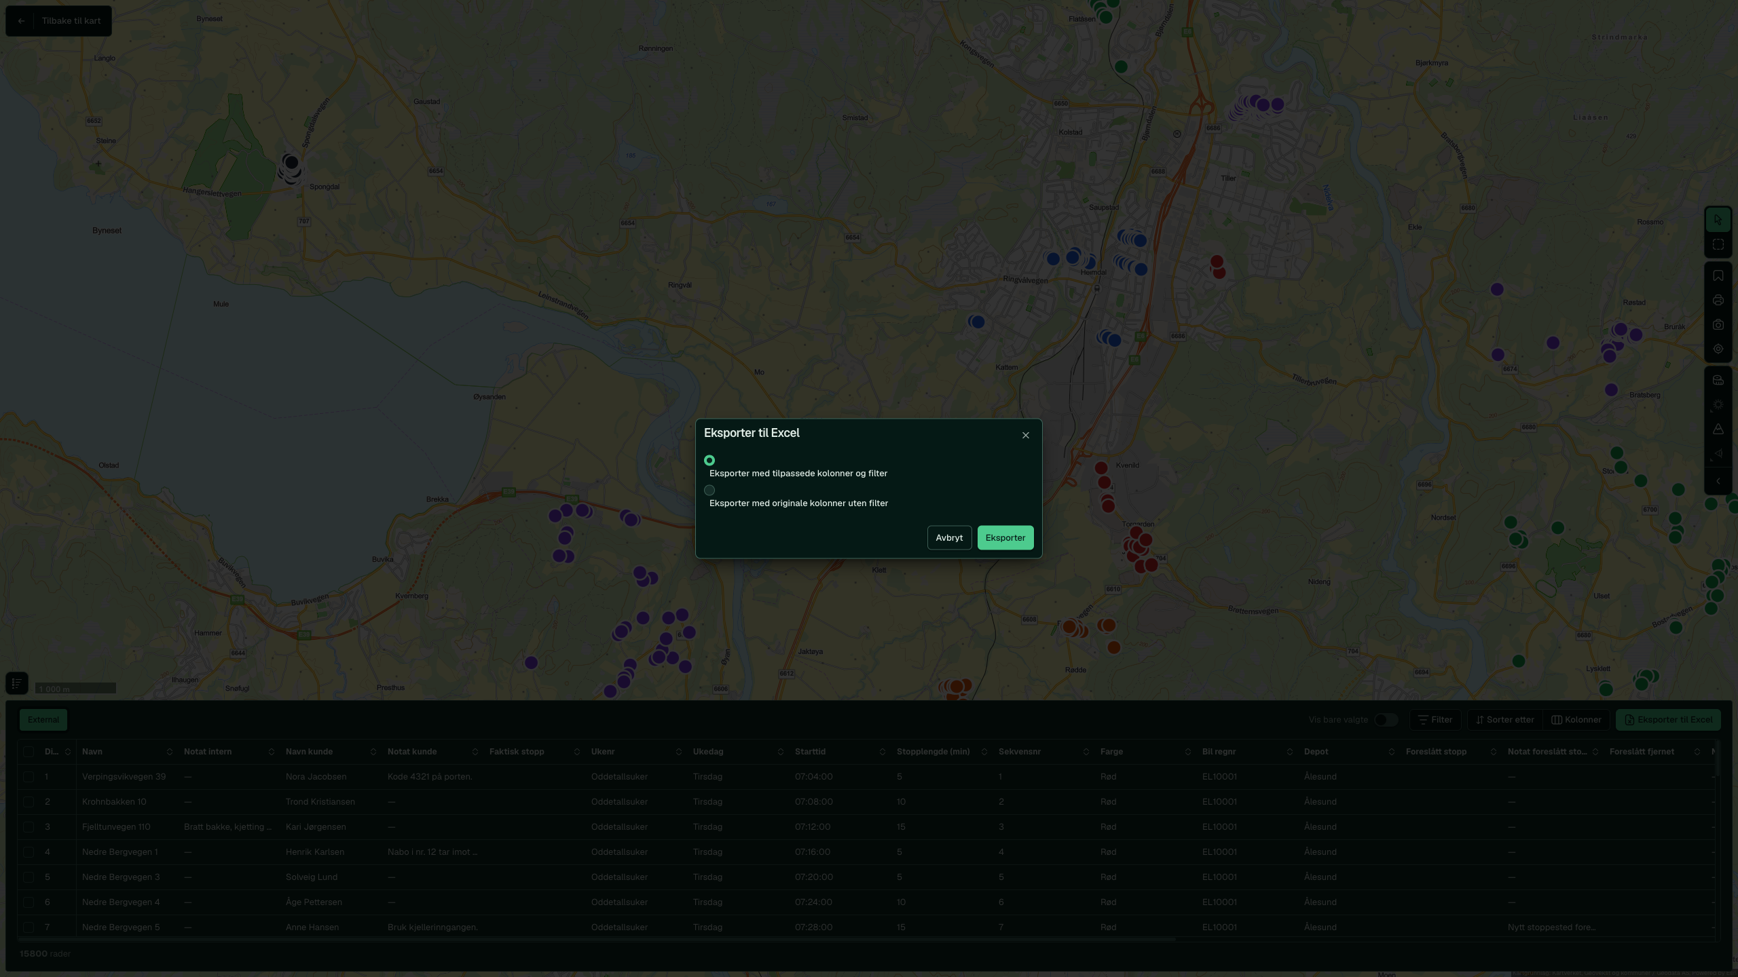Sort by the Depot column arrows

[1391, 752]
